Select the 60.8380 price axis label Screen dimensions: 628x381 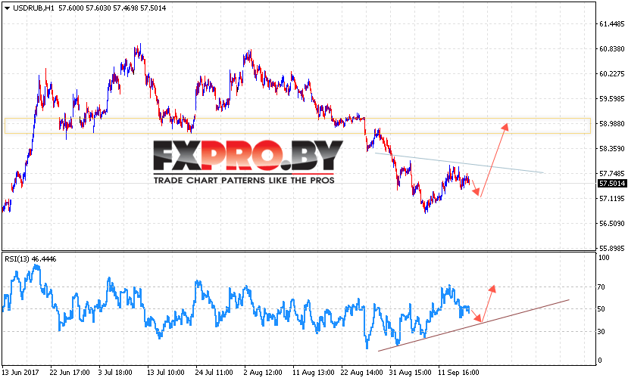(x=611, y=49)
